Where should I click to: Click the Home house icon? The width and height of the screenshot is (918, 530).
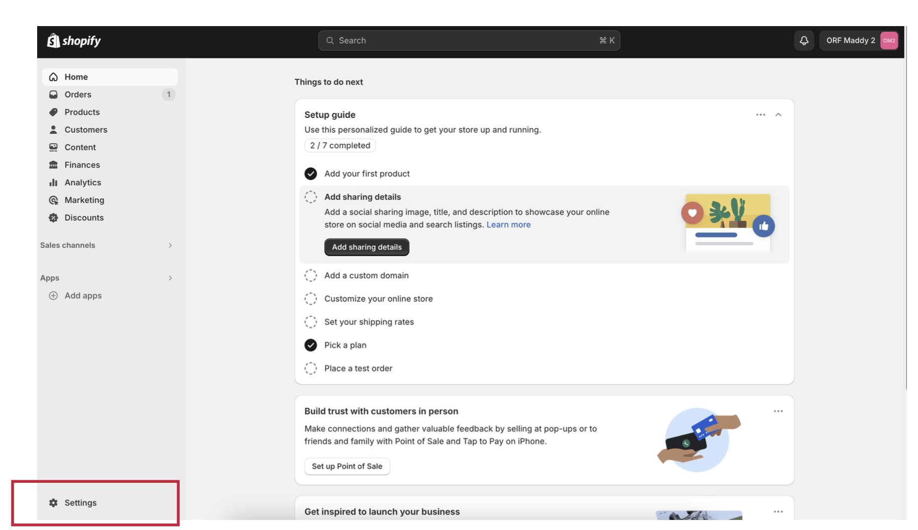click(53, 77)
